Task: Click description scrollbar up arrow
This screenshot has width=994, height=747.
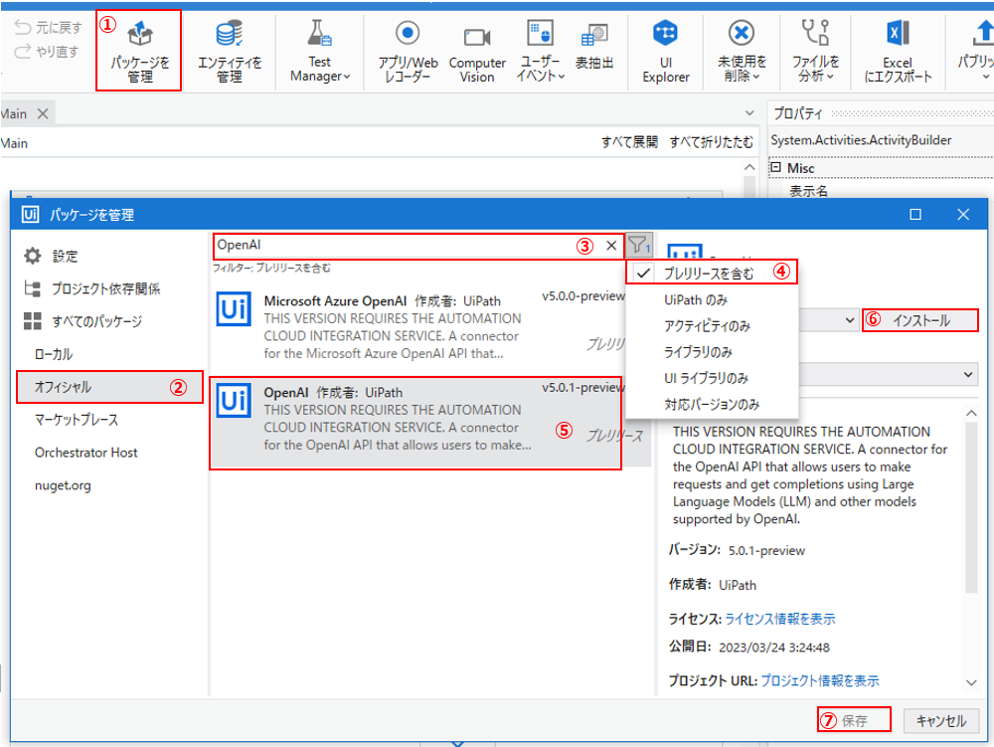Action: pyautogui.click(x=971, y=414)
